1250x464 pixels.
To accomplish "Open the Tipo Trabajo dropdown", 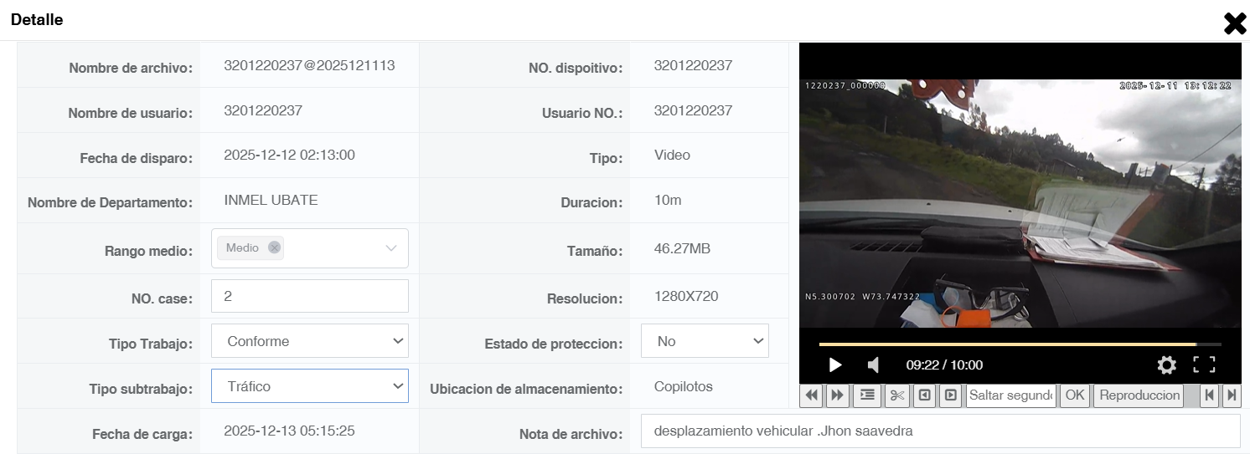I will point(310,341).
